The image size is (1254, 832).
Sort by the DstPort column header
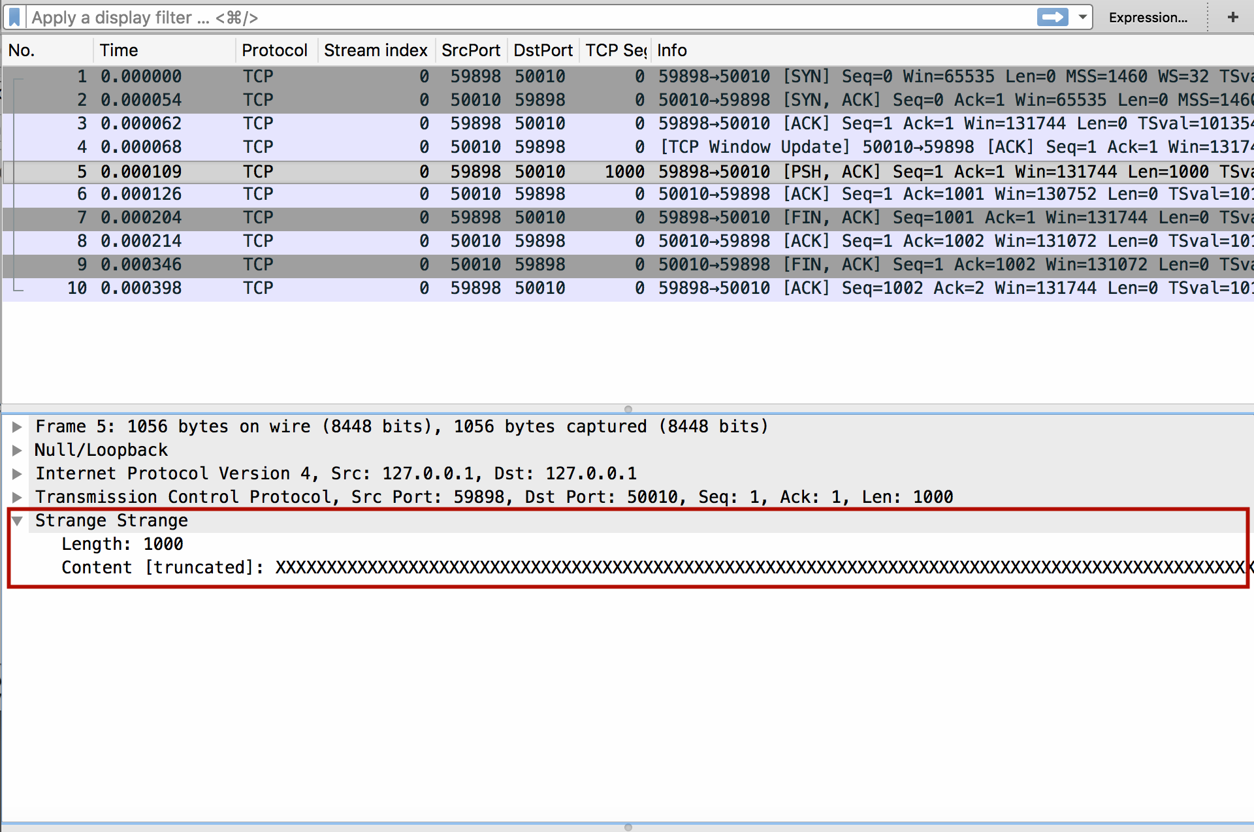pyautogui.click(x=543, y=50)
